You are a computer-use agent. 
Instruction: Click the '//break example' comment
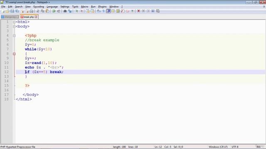(42, 40)
